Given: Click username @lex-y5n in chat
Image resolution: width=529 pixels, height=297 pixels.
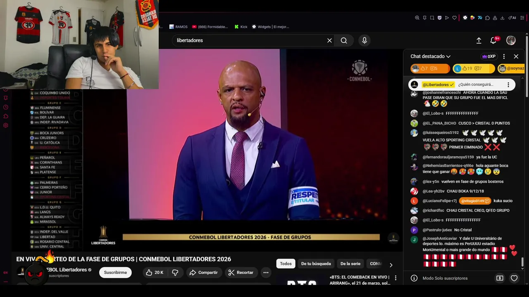Looking at the screenshot, I should coord(431,181).
